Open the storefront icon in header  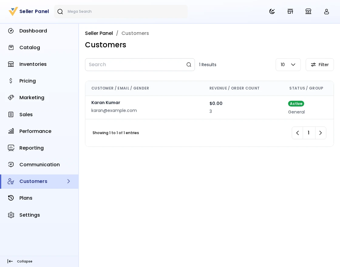pyautogui.click(x=290, y=12)
